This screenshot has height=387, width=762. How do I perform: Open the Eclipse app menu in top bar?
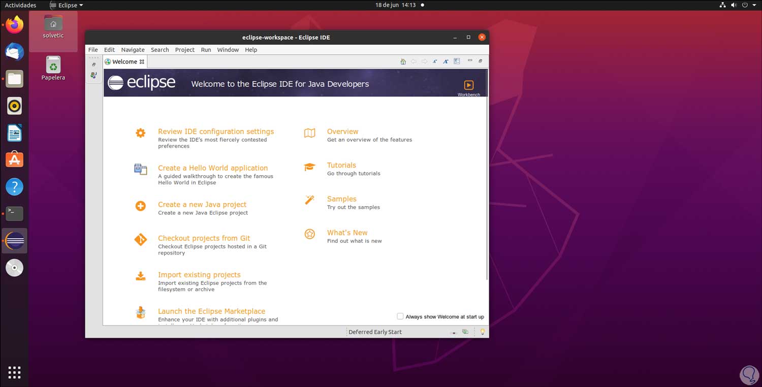pos(67,5)
